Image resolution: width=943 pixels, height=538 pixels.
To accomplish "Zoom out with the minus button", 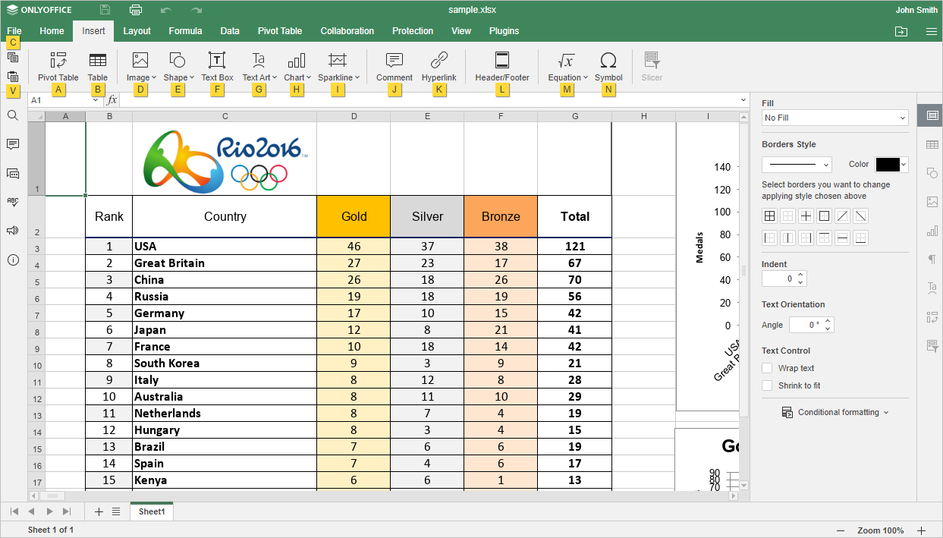I will (841, 530).
